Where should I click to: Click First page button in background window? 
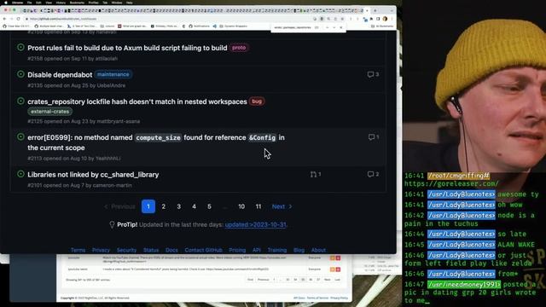click(x=250, y=280)
